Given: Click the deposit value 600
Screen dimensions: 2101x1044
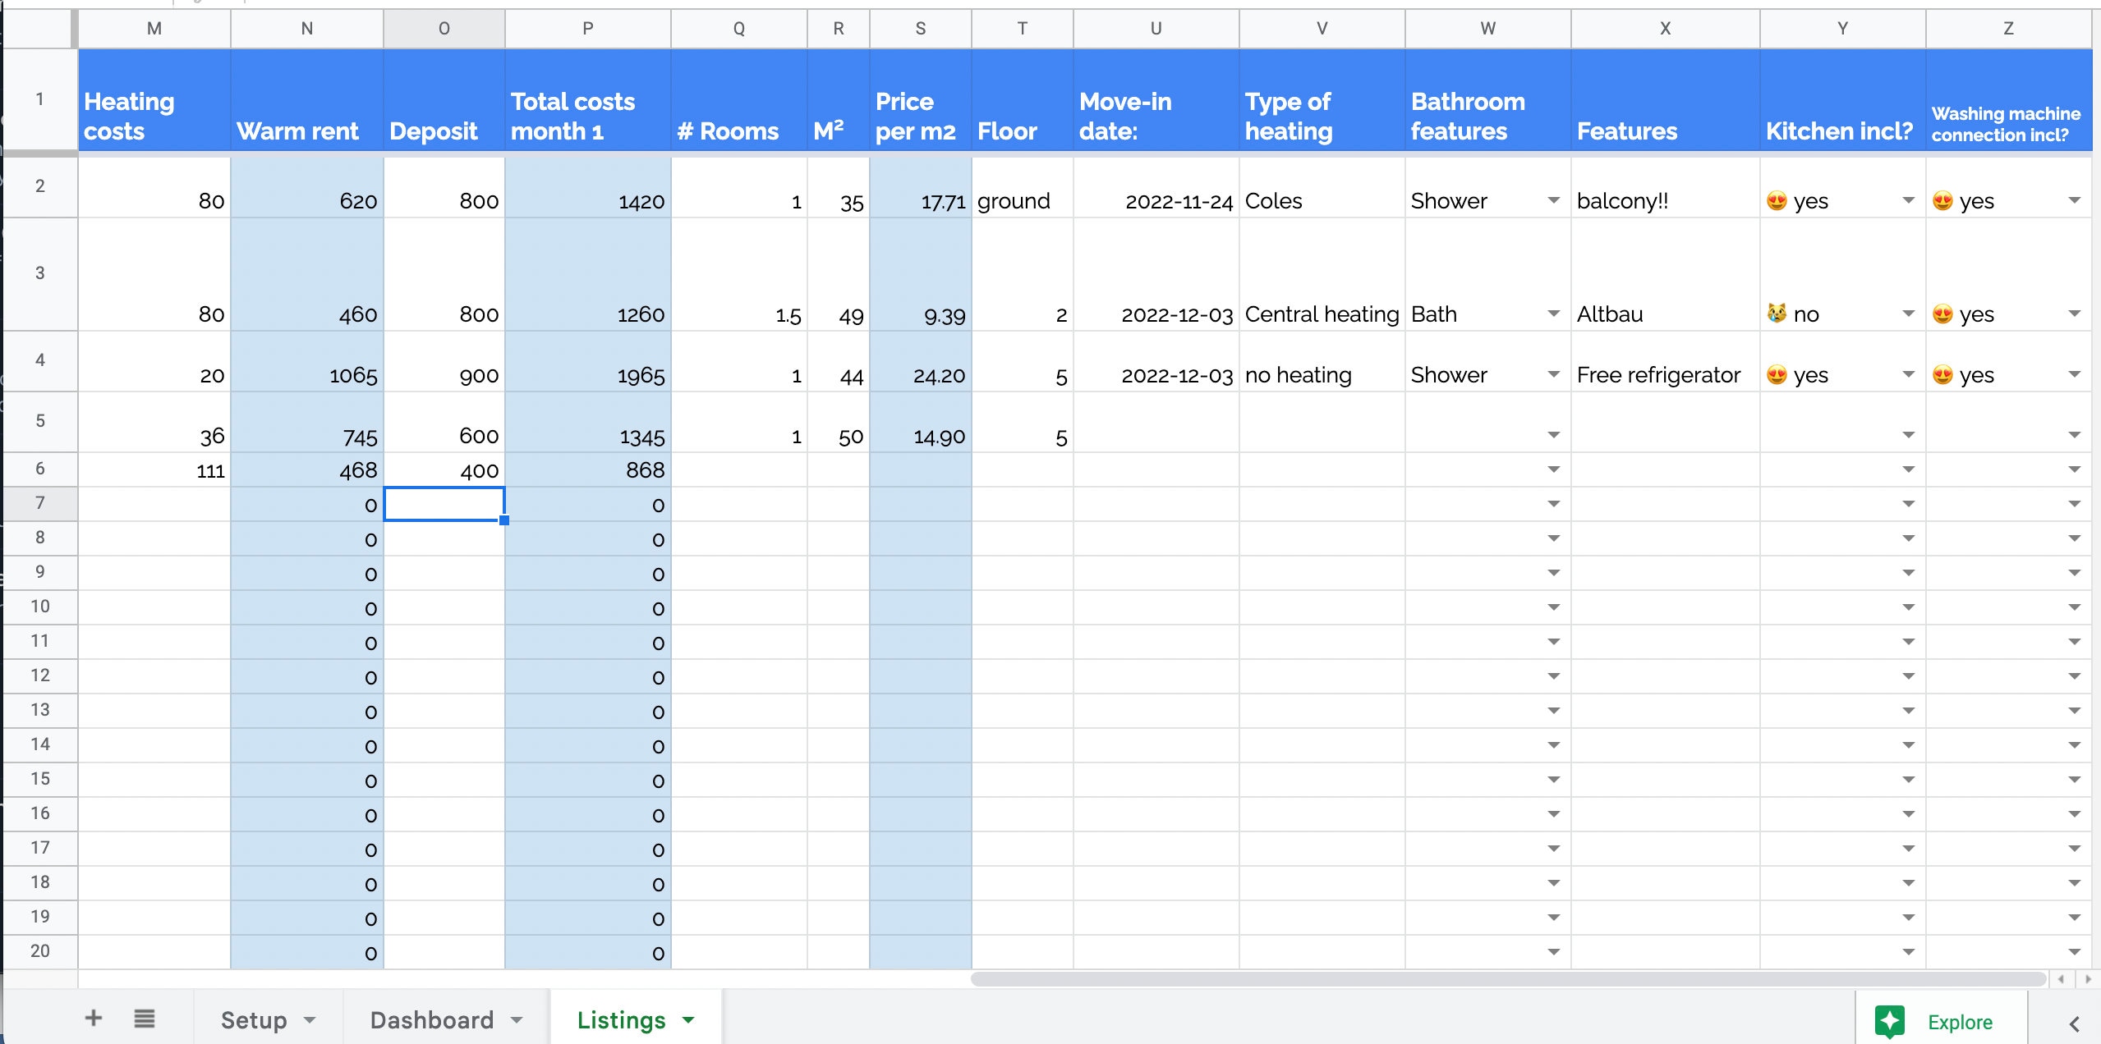Looking at the screenshot, I should [x=444, y=422].
